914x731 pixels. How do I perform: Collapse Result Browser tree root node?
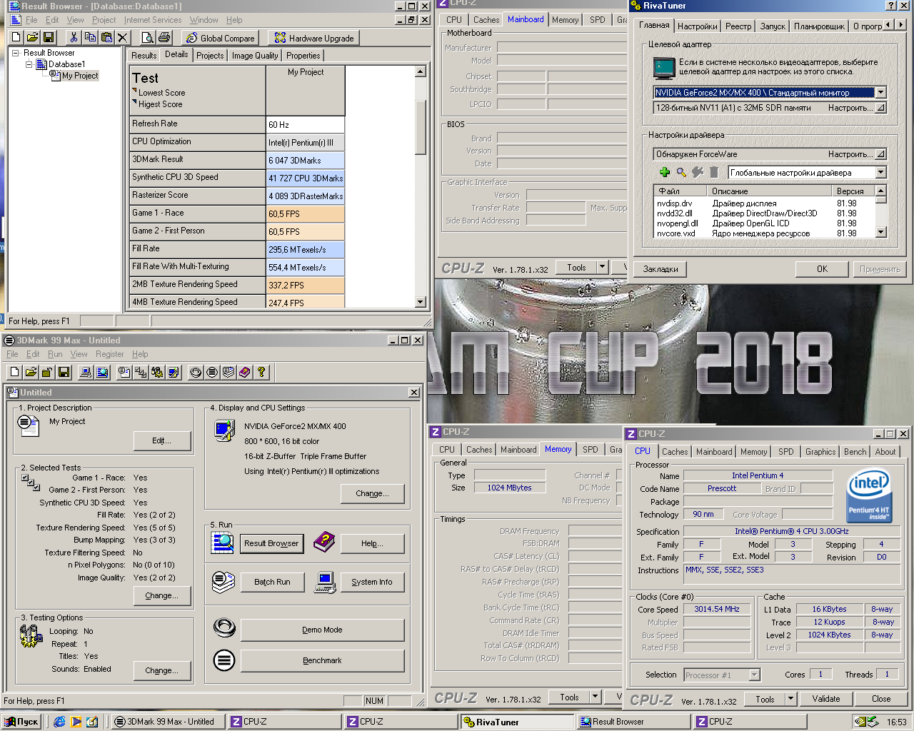pos(16,53)
